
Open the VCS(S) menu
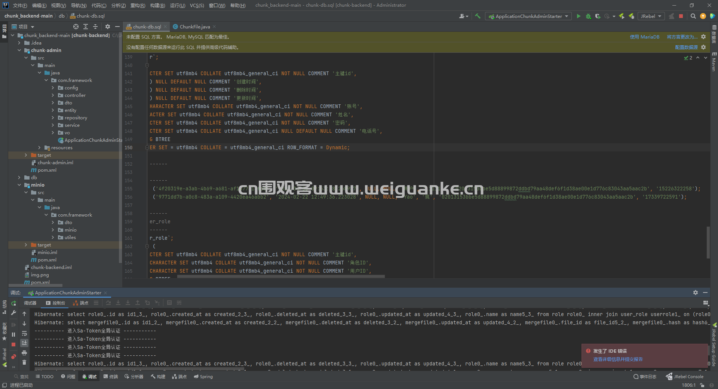(197, 5)
